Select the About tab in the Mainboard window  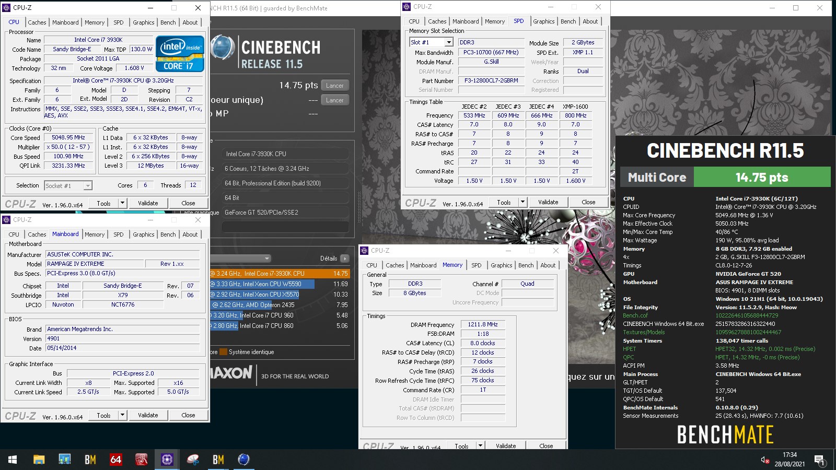pos(190,234)
